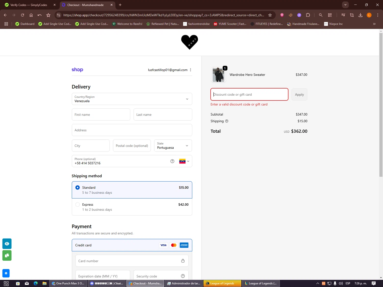Focus the Card number field
This screenshot has width=383, height=287.
coord(132,261)
